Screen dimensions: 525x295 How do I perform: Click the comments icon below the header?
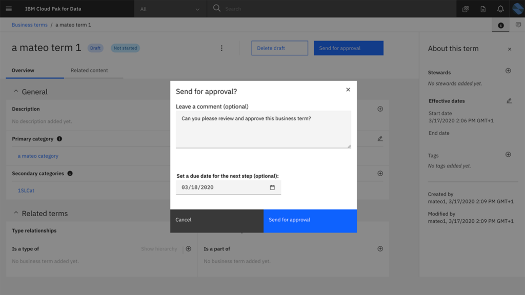click(518, 25)
